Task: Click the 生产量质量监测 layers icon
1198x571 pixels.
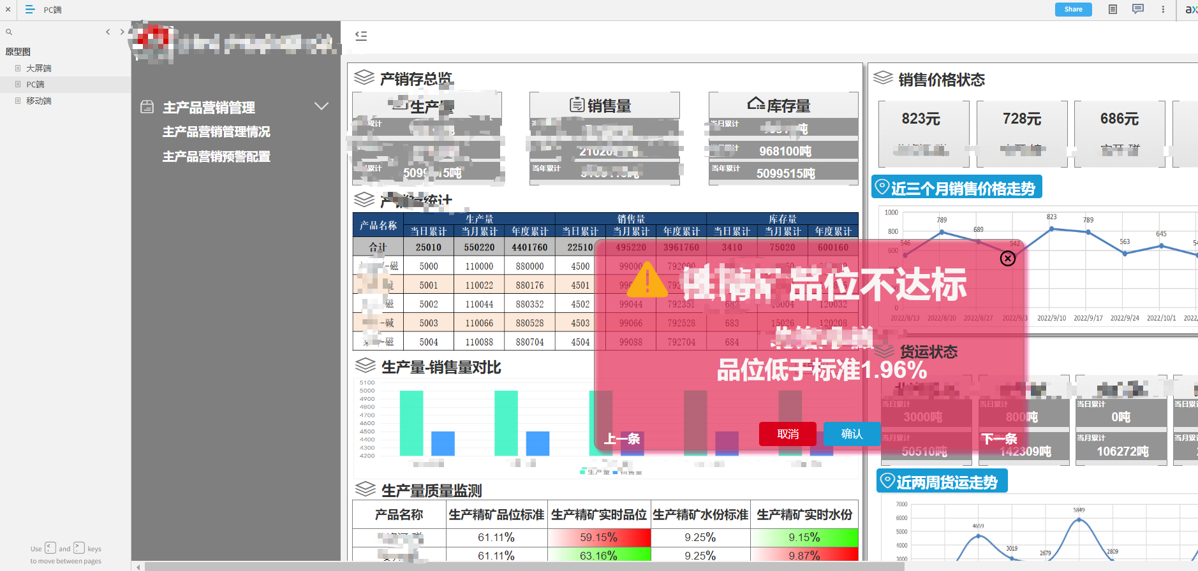Action: click(x=366, y=490)
